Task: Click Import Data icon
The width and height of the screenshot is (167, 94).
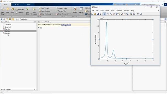Action: click(27, 9)
